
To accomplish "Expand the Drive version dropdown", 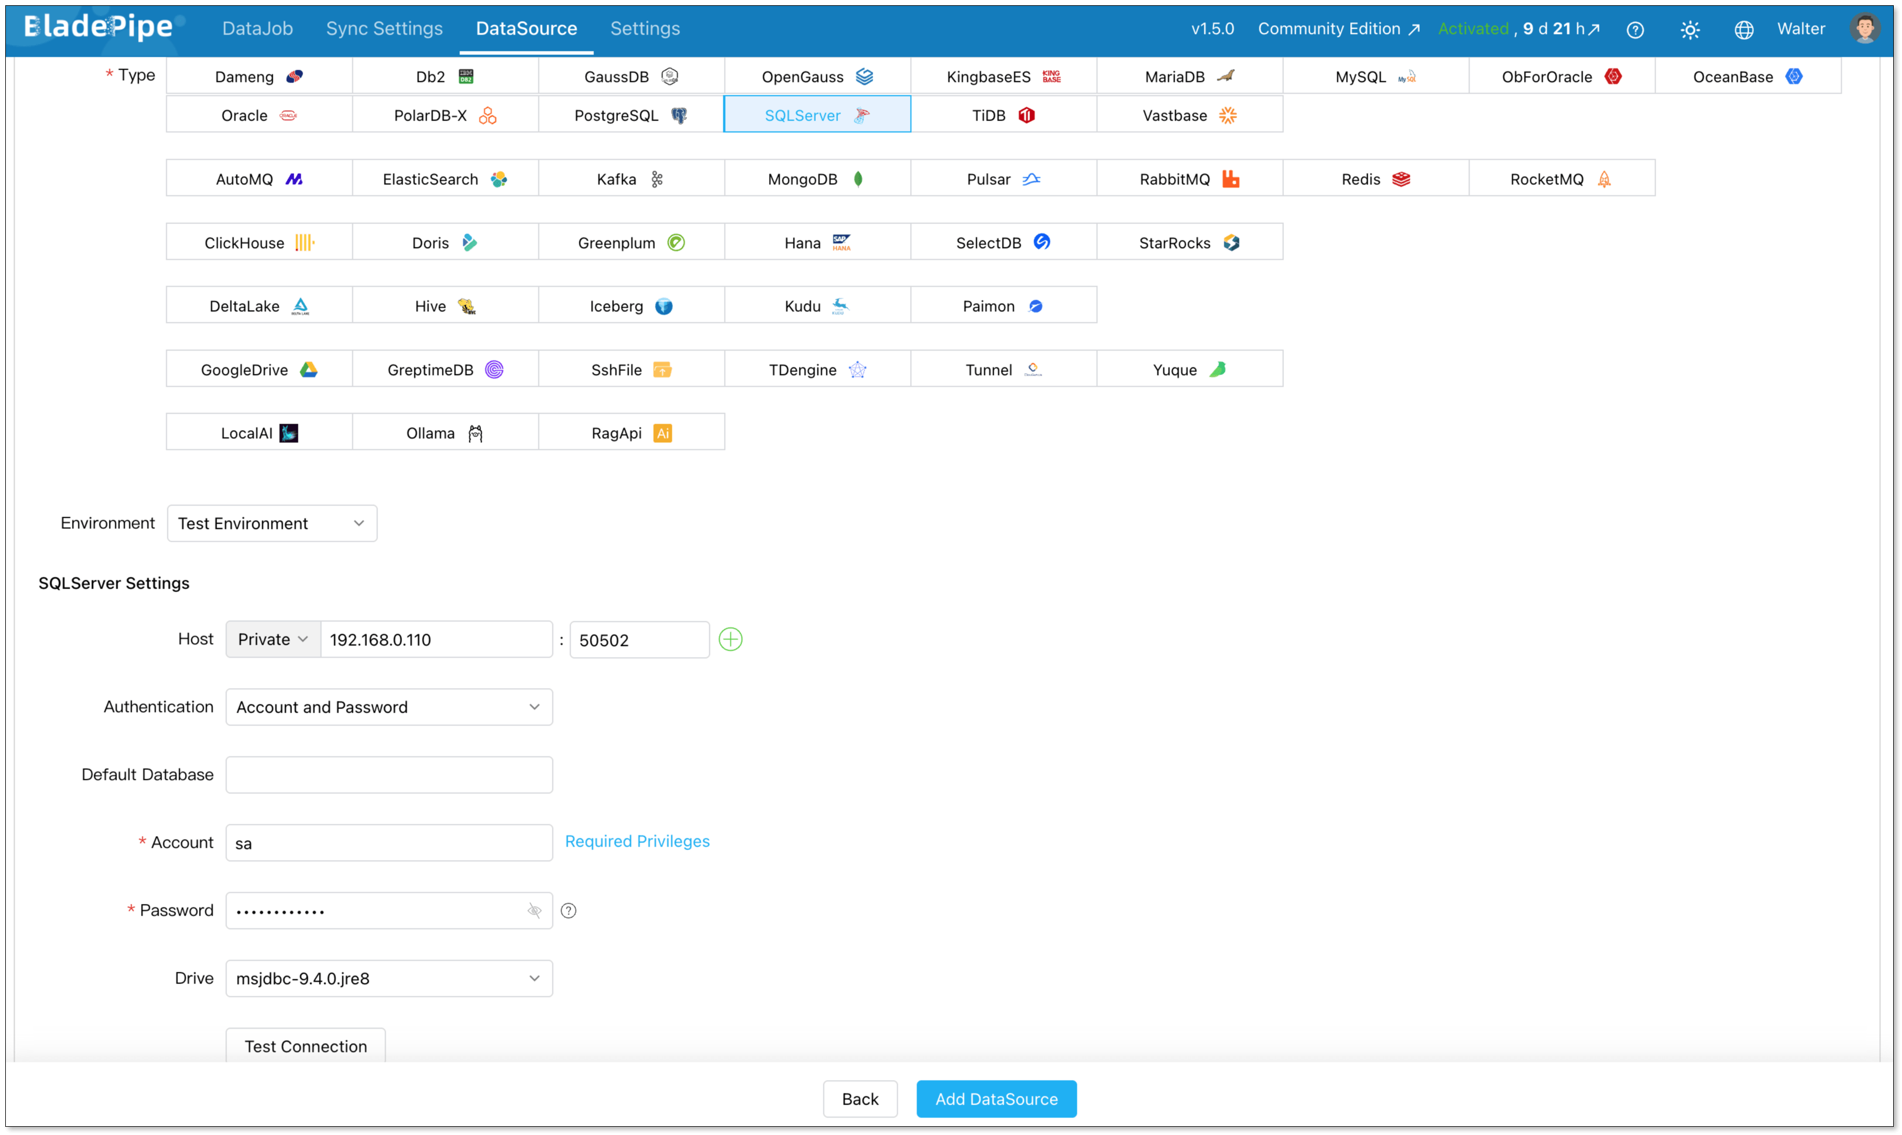I will click(389, 978).
